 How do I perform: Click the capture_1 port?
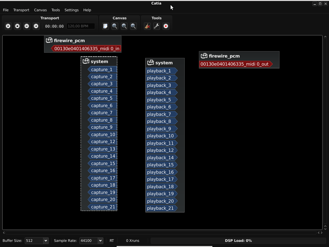pyautogui.click(x=102, y=69)
